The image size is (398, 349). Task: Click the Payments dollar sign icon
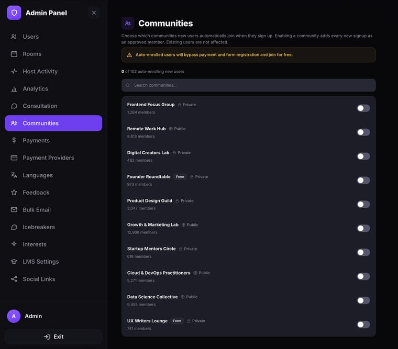pos(14,140)
